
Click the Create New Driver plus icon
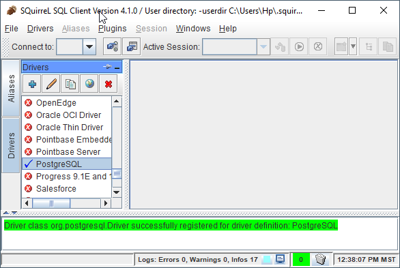coord(32,84)
